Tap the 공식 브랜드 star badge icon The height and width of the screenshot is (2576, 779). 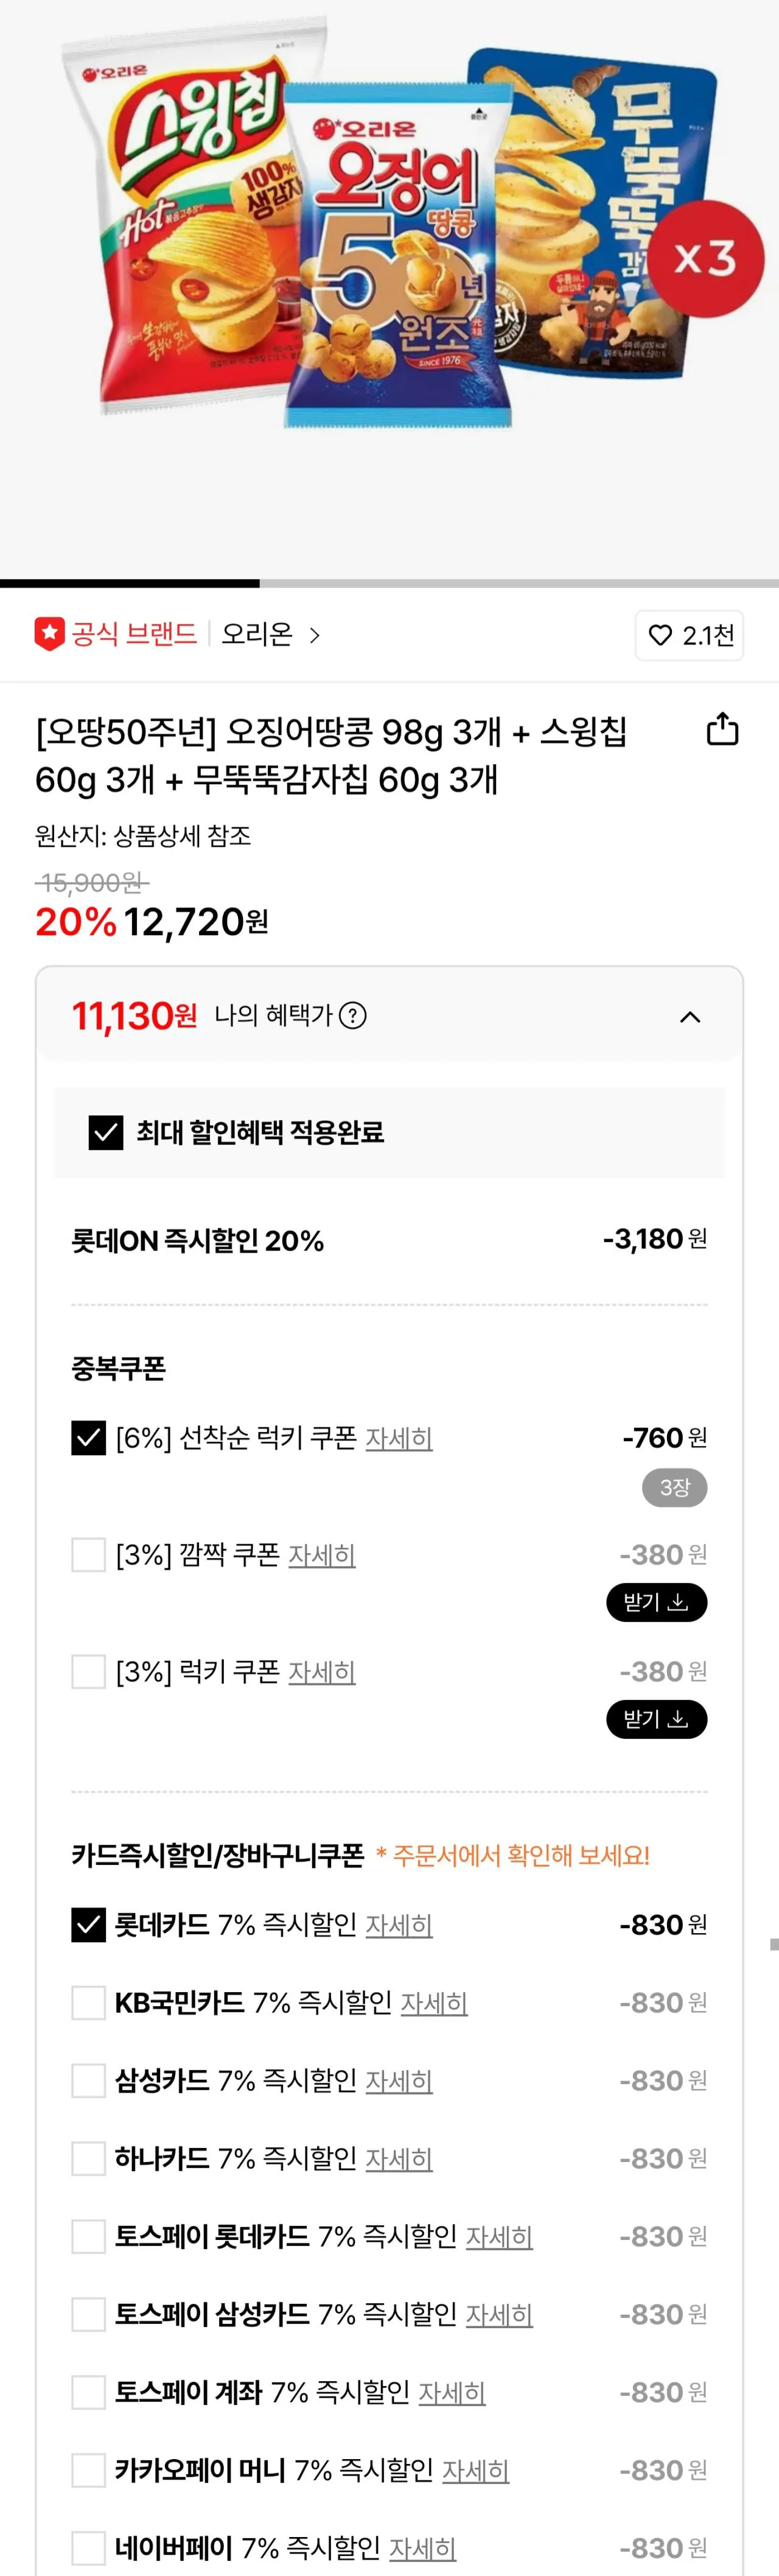tap(50, 634)
